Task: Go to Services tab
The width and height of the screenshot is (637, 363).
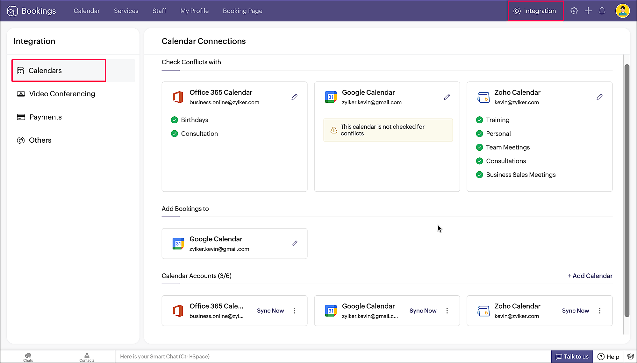Action: click(126, 11)
